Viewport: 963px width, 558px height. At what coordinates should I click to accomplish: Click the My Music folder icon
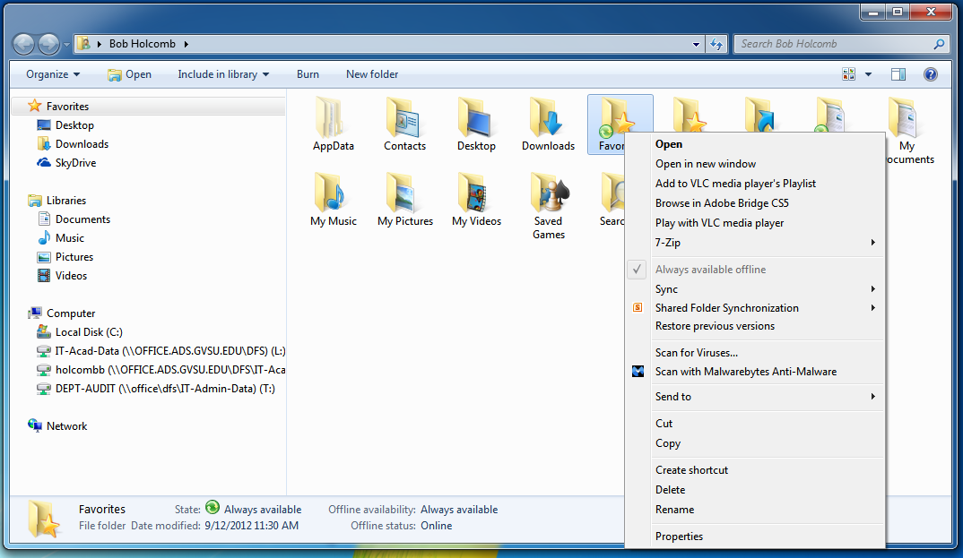[x=333, y=193]
